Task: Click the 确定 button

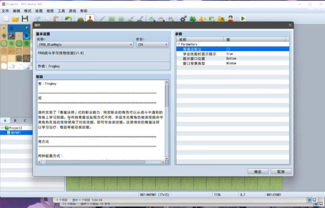Action: [258, 172]
